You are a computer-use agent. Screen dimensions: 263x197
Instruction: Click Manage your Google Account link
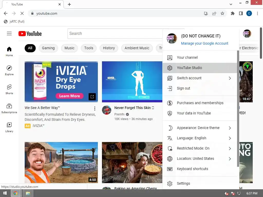tap(205, 43)
